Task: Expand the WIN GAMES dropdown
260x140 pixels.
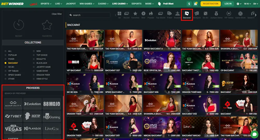Action: tap(87, 4)
